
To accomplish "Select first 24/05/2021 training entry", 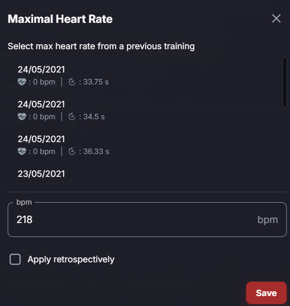I will pyautogui.click(x=144, y=76).
